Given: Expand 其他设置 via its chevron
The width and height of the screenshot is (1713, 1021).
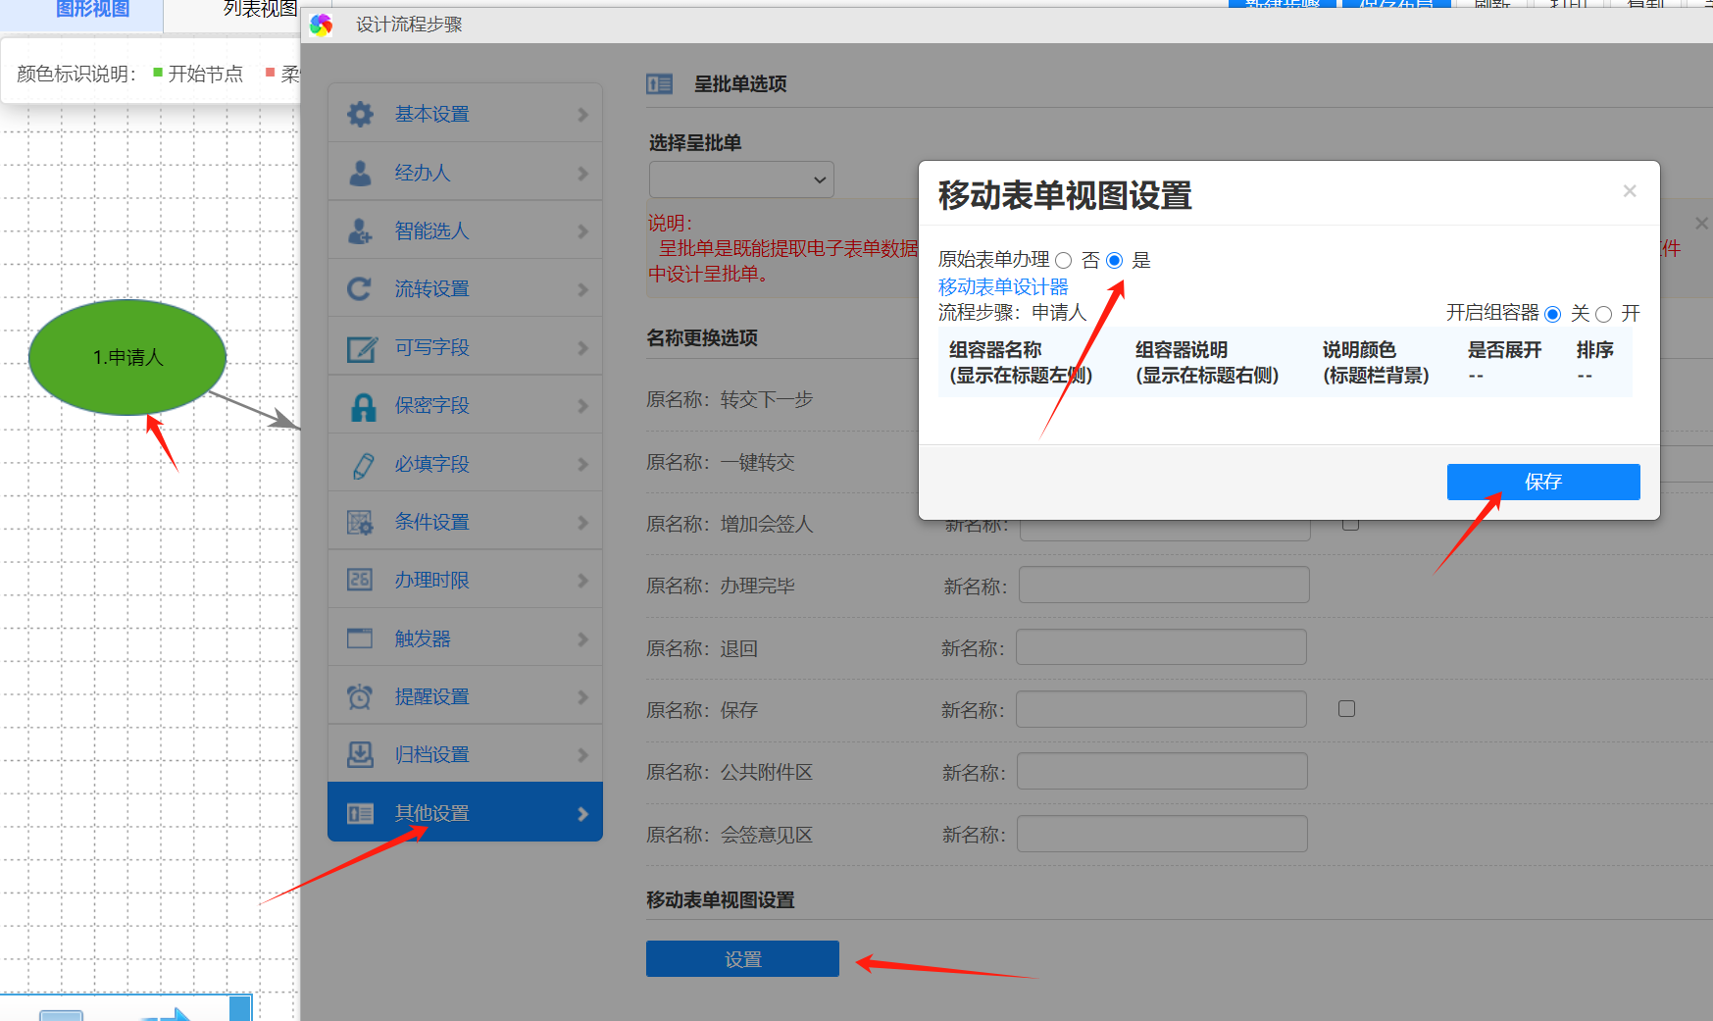Looking at the screenshot, I should (582, 814).
